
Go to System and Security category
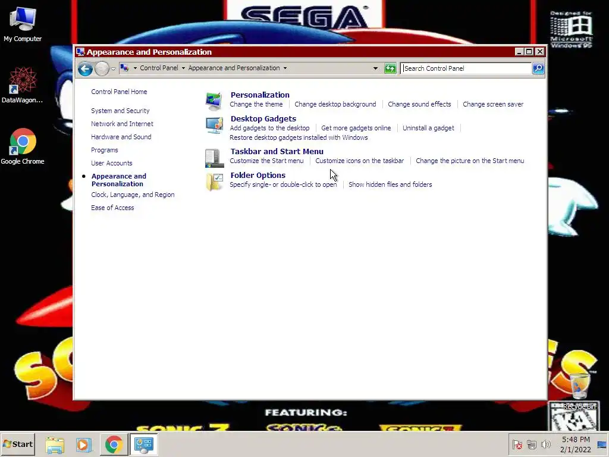120,111
